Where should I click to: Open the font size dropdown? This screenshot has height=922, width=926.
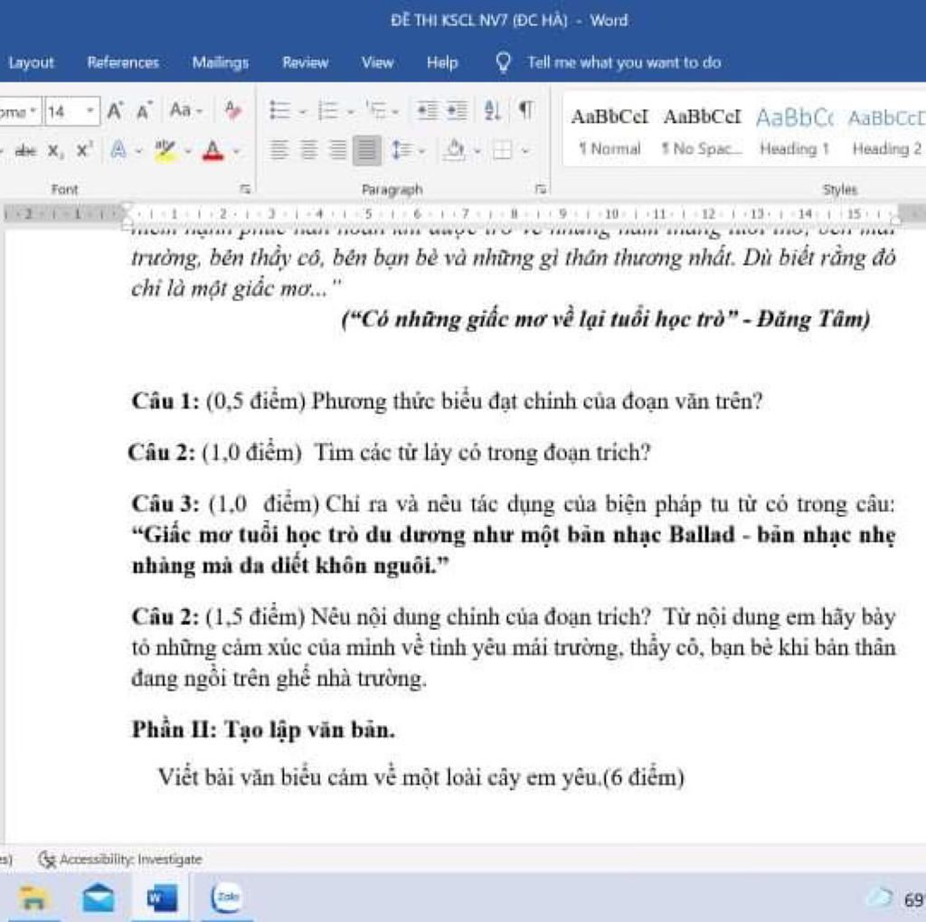pyautogui.click(x=90, y=111)
